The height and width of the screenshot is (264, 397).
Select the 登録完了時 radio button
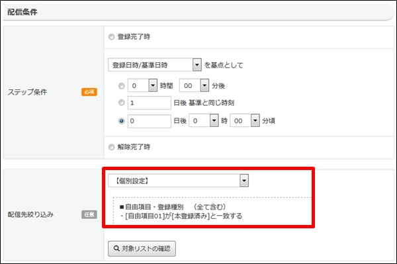[x=111, y=37]
